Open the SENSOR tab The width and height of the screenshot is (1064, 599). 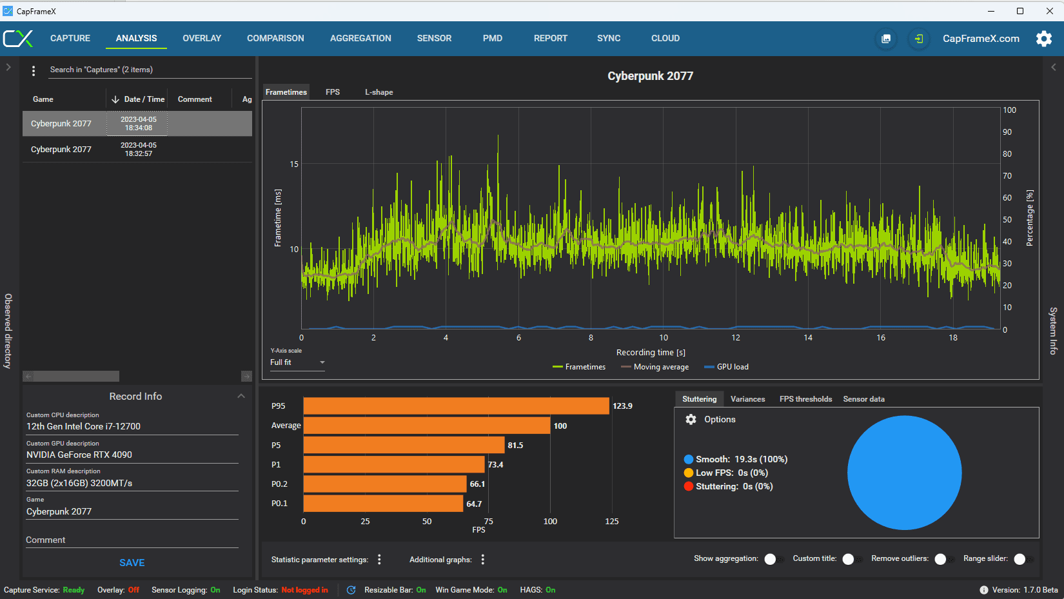(434, 39)
